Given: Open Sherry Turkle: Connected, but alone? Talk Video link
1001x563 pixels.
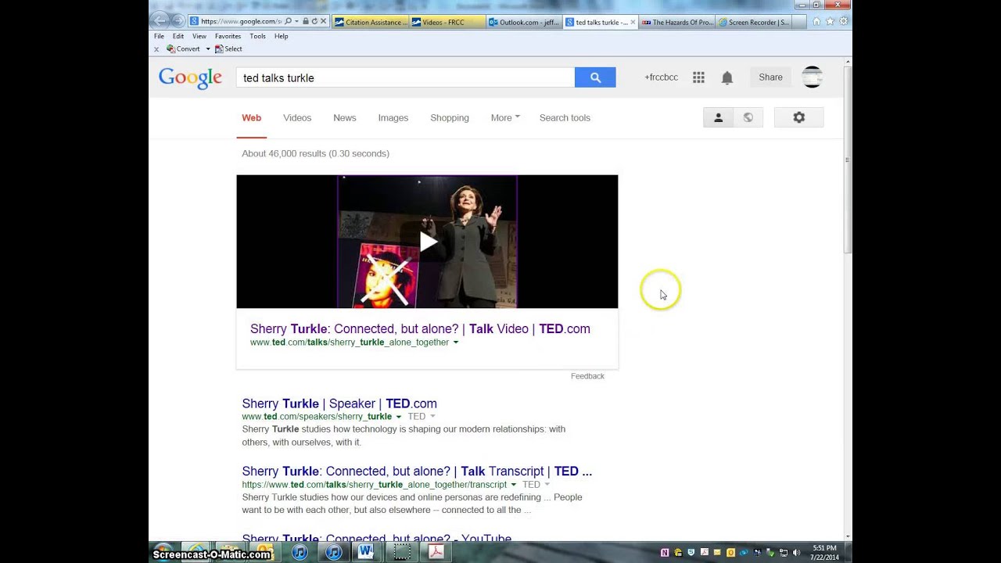Looking at the screenshot, I should [420, 329].
